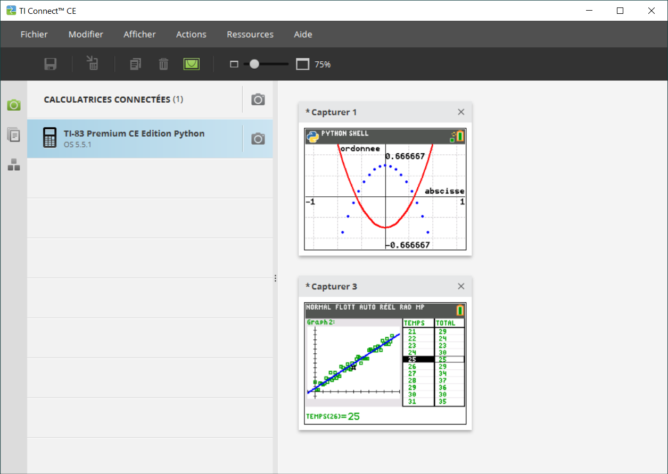Toggle the green border icon in toolbar
The image size is (668, 474).
(192, 64)
